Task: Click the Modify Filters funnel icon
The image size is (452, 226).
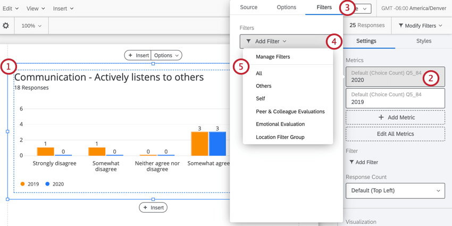Action: (400, 26)
